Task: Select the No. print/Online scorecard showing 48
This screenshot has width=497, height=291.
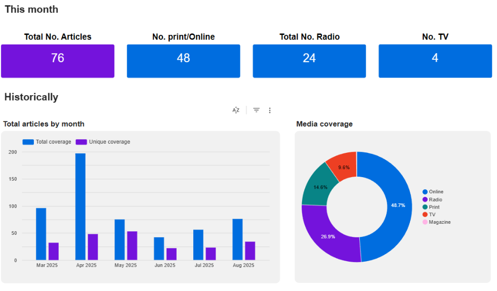Action: point(183,61)
